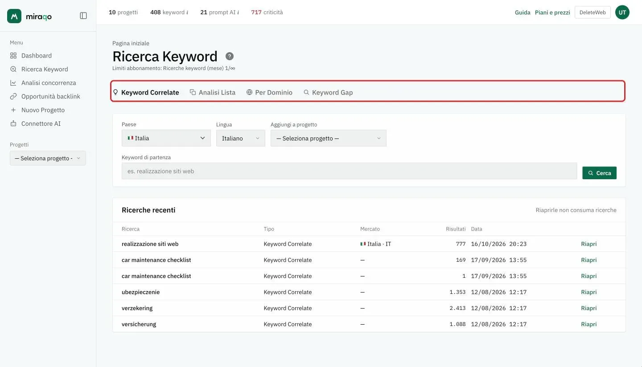Click the magnifier icon of Keyword Gap

coord(306,92)
